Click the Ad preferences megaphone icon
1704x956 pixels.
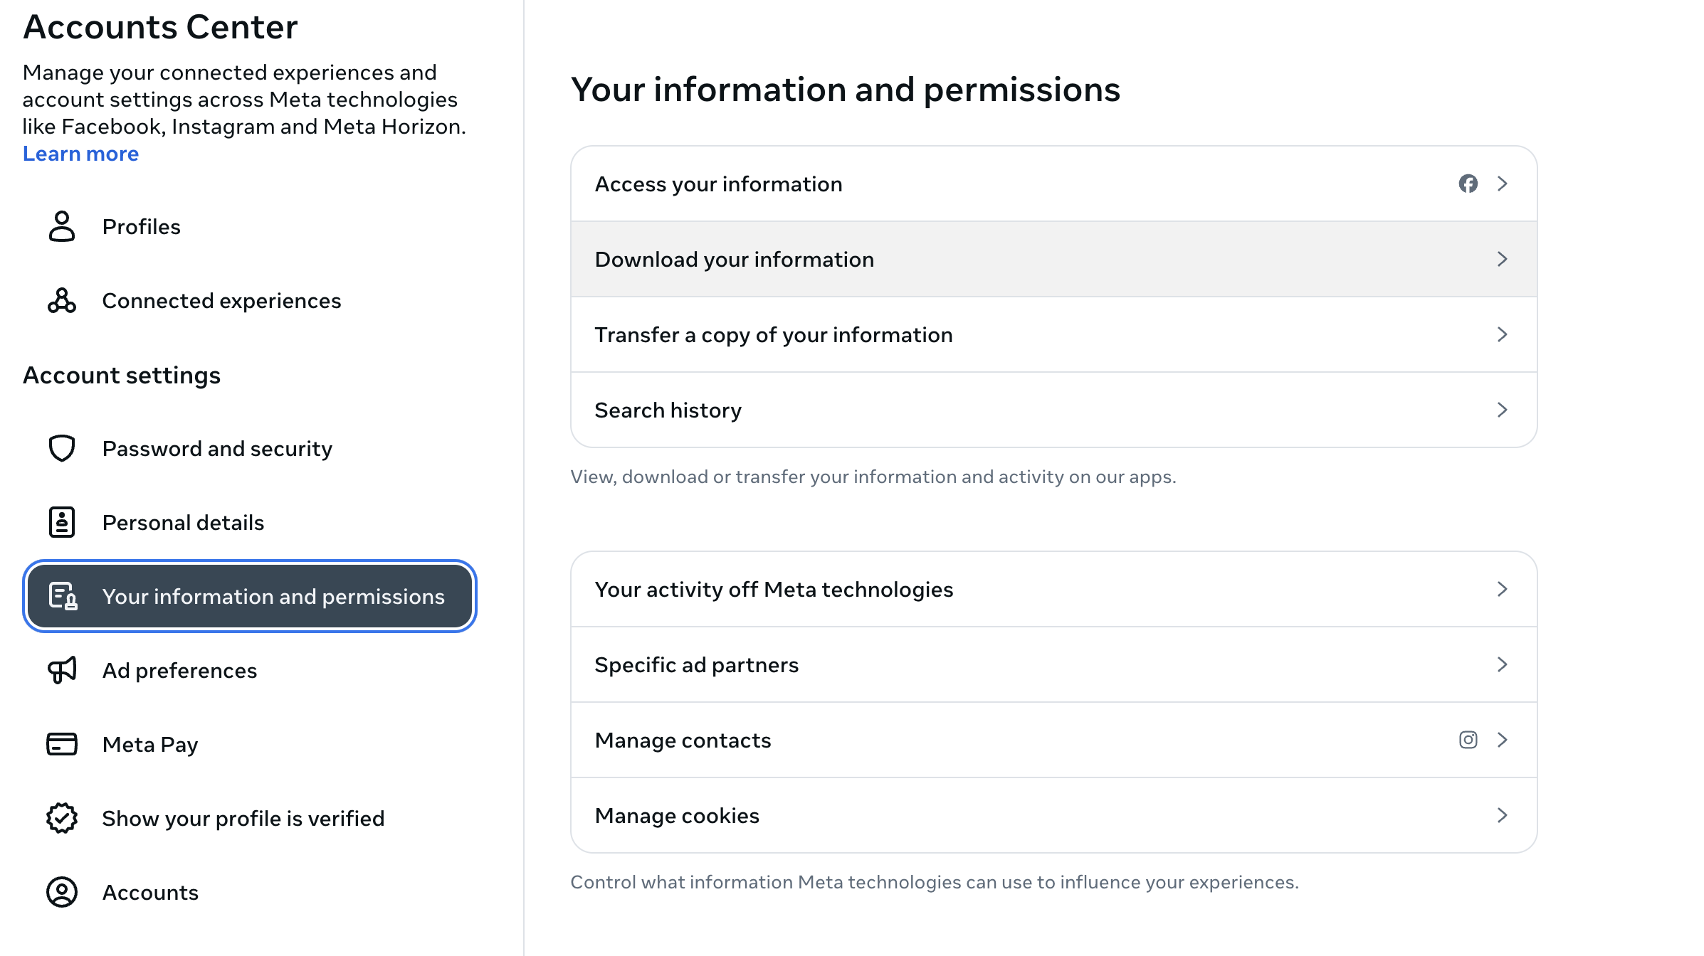coord(62,670)
